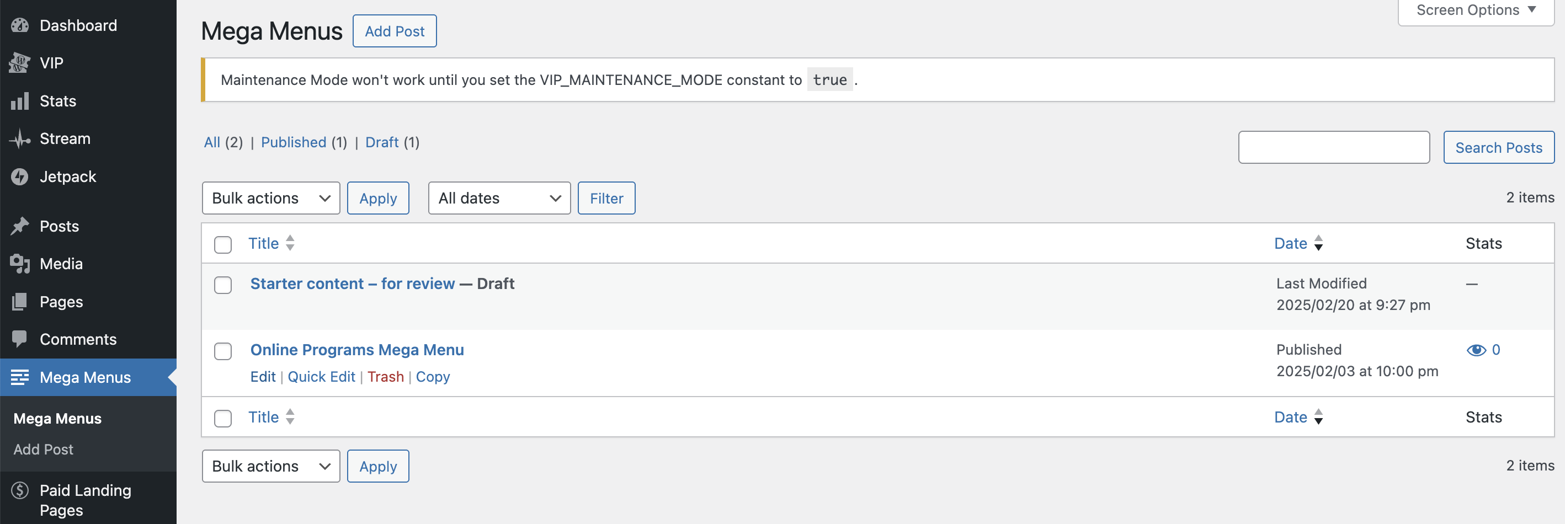Image resolution: width=1565 pixels, height=524 pixels.
Task: Tick the Online Programs Mega Menu checkbox
Action: pyautogui.click(x=223, y=351)
